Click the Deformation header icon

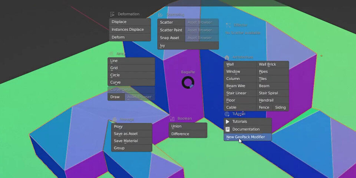pos(112,14)
